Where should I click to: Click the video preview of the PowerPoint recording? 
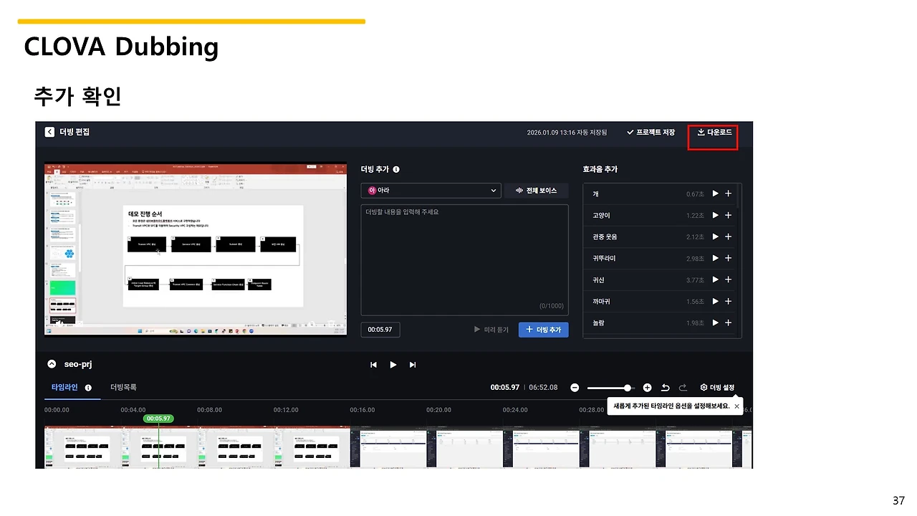pyautogui.click(x=196, y=248)
